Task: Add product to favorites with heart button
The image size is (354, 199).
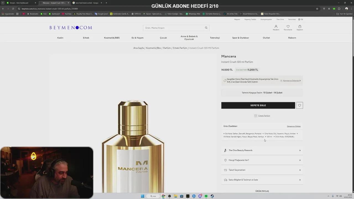Action: (300, 105)
